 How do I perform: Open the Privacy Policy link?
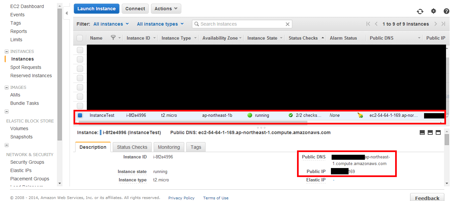click(181, 198)
